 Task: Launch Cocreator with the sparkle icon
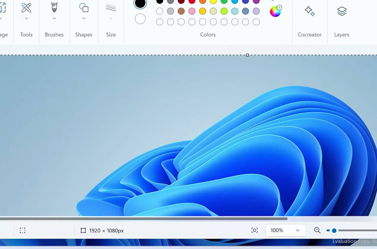pyautogui.click(x=310, y=11)
